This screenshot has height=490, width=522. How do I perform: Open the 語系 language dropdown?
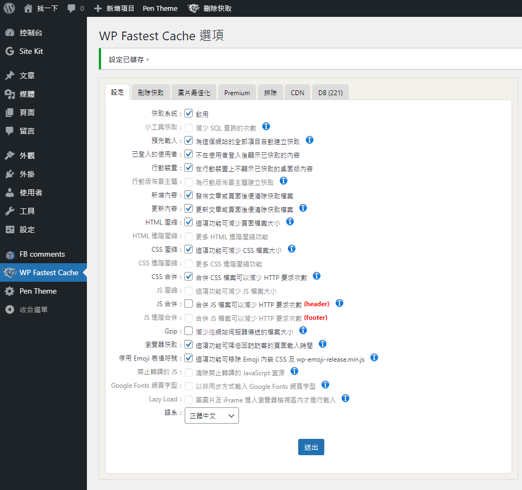[211, 415]
